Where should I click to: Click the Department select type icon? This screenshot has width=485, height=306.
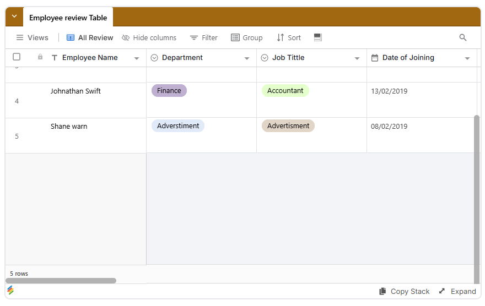(x=154, y=58)
